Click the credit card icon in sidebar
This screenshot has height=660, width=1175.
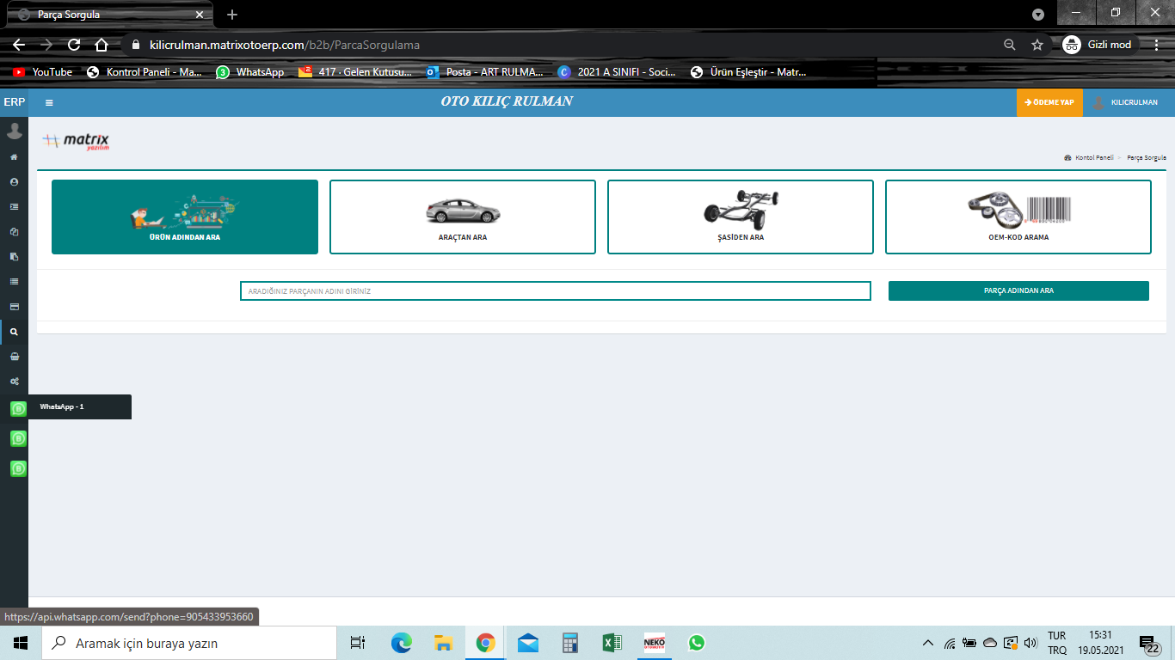[14, 307]
